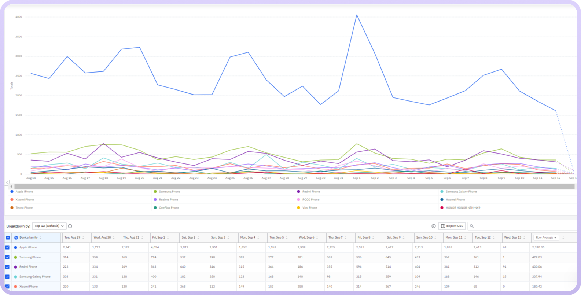
Task: Click the search magnifier icon in table toolbar
Action: [472, 226]
